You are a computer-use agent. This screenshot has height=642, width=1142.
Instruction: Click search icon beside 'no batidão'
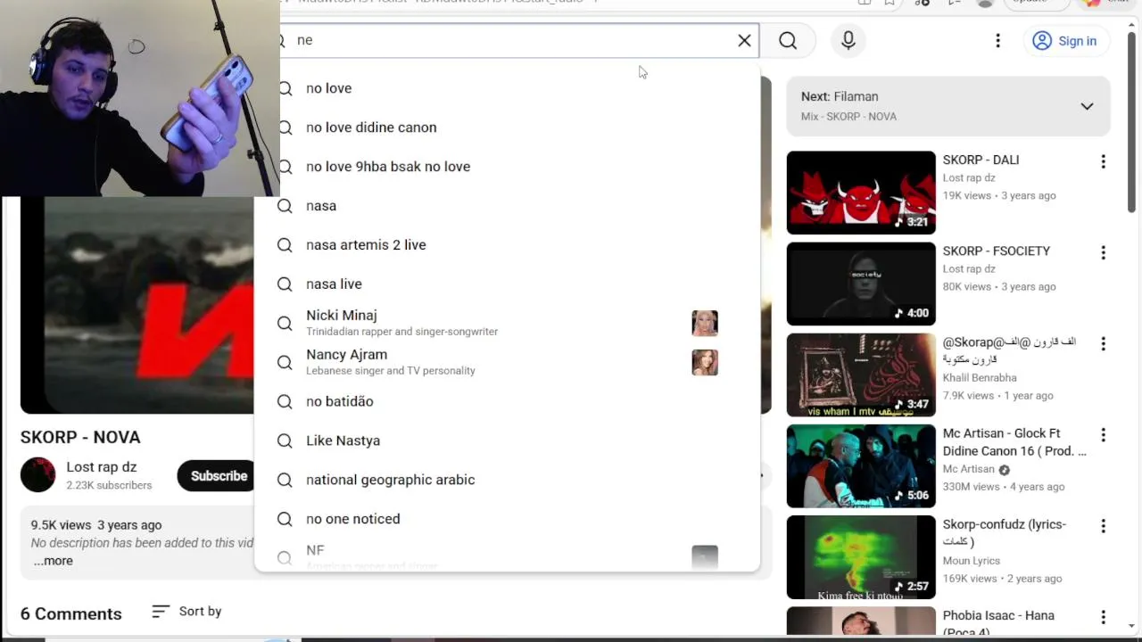[x=285, y=401]
